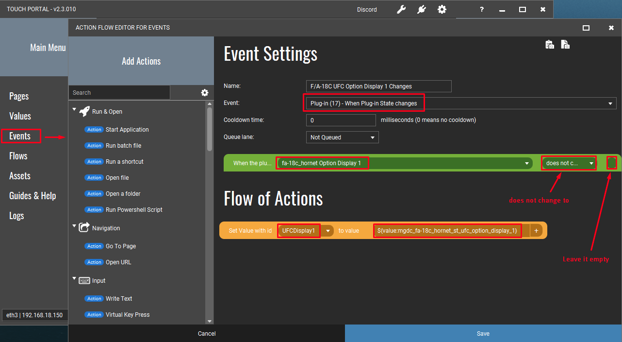Collapse the Navigation category
The height and width of the screenshot is (342, 622).
74,226
